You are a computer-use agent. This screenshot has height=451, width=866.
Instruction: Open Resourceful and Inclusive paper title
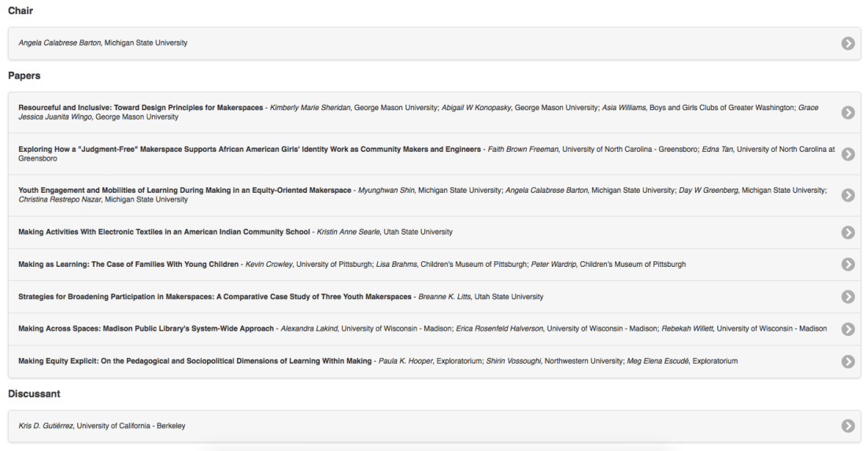pyautogui.click(x=140, y=108)
